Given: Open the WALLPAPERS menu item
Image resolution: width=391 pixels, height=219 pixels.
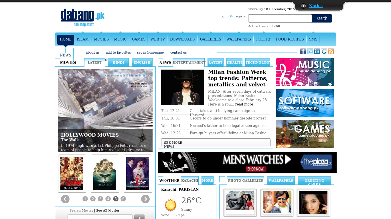Looking at the screenshot, I should [x=239, y=39].
